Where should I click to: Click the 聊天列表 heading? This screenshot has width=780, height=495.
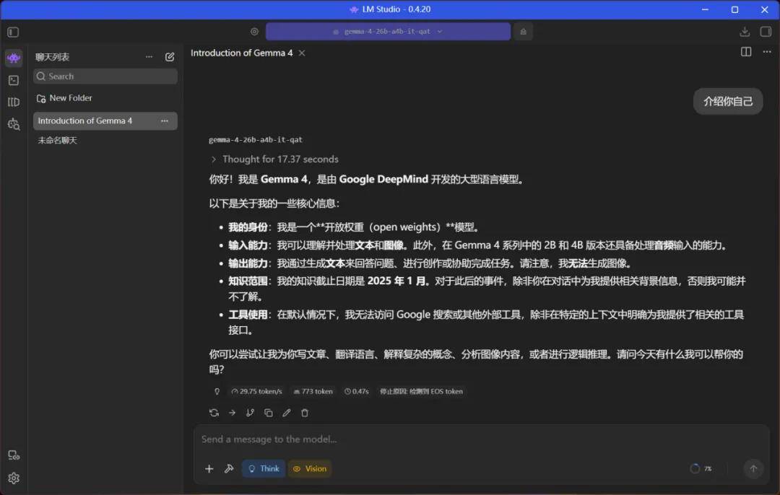pyautogui.click(x=52, y=57)
